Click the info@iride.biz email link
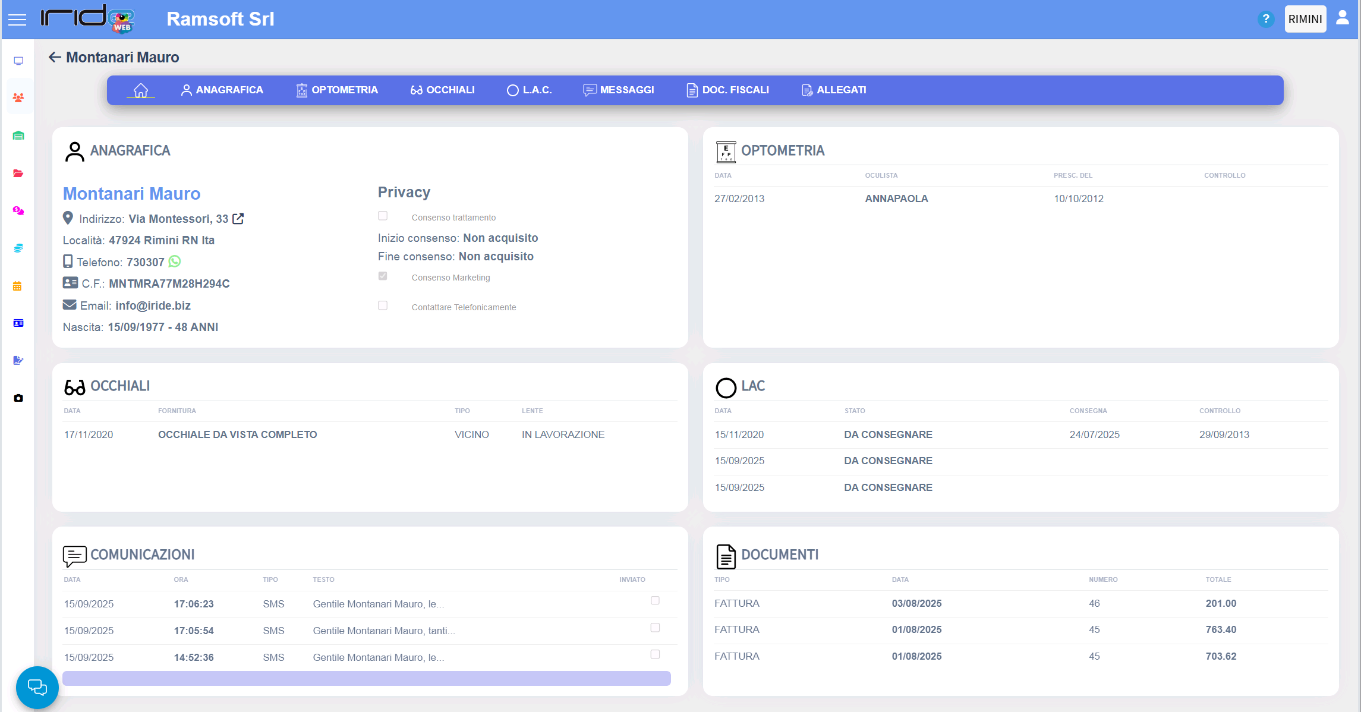 (x=153, y=305)
